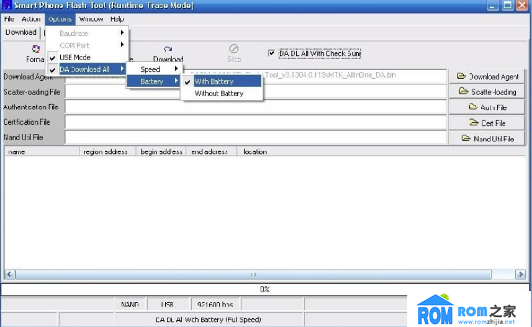Click the end address column header
Image resolution: width=532 pixels, height=327 pixels.
pos(212,151)
